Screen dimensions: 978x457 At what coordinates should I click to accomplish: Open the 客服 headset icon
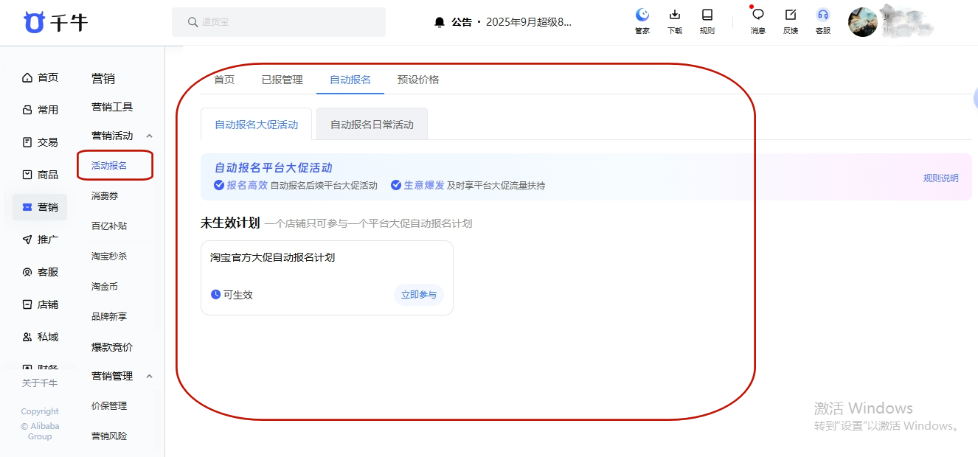point(823,15)
